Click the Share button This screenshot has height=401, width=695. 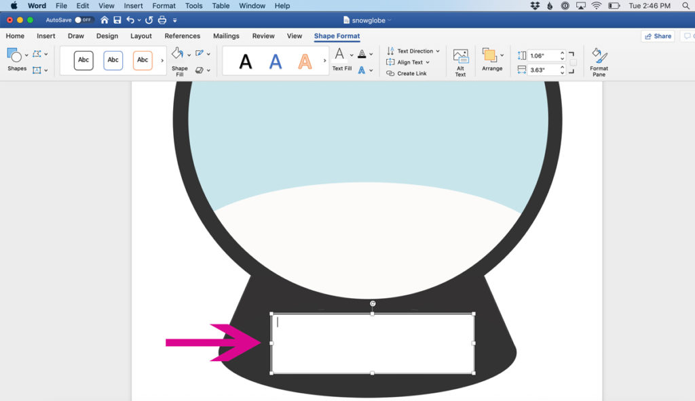[658, 36]
